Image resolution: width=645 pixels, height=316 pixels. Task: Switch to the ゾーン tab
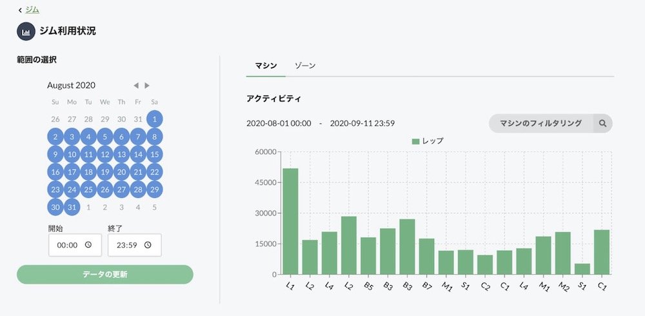coord(305,66)
